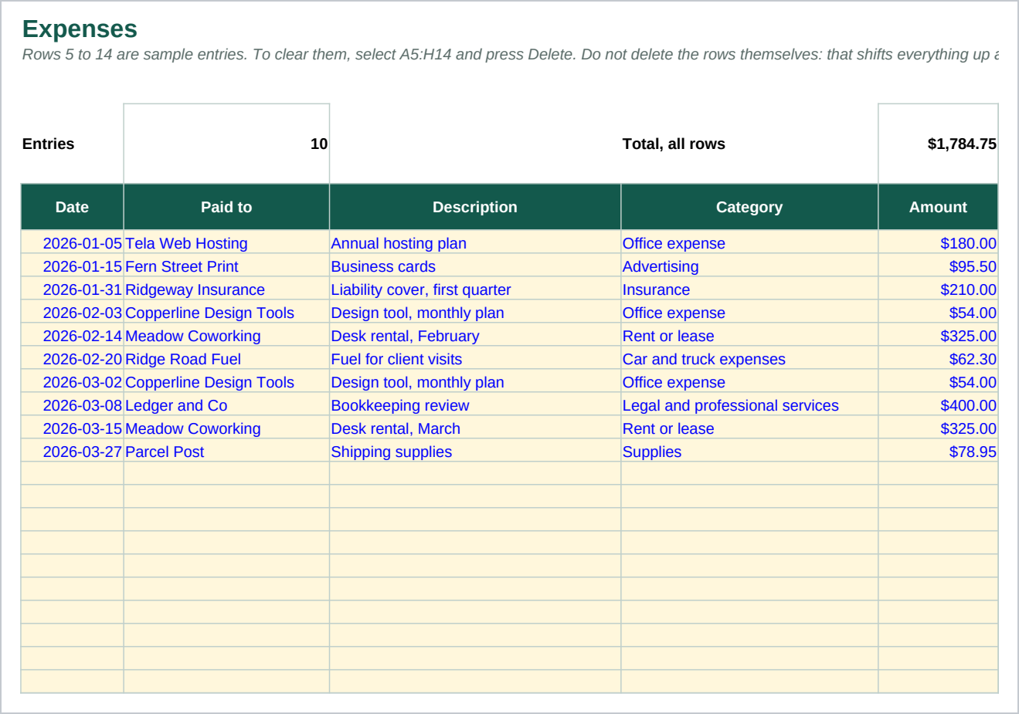Select 'Legal and professional services' cell

pos(749,405)
